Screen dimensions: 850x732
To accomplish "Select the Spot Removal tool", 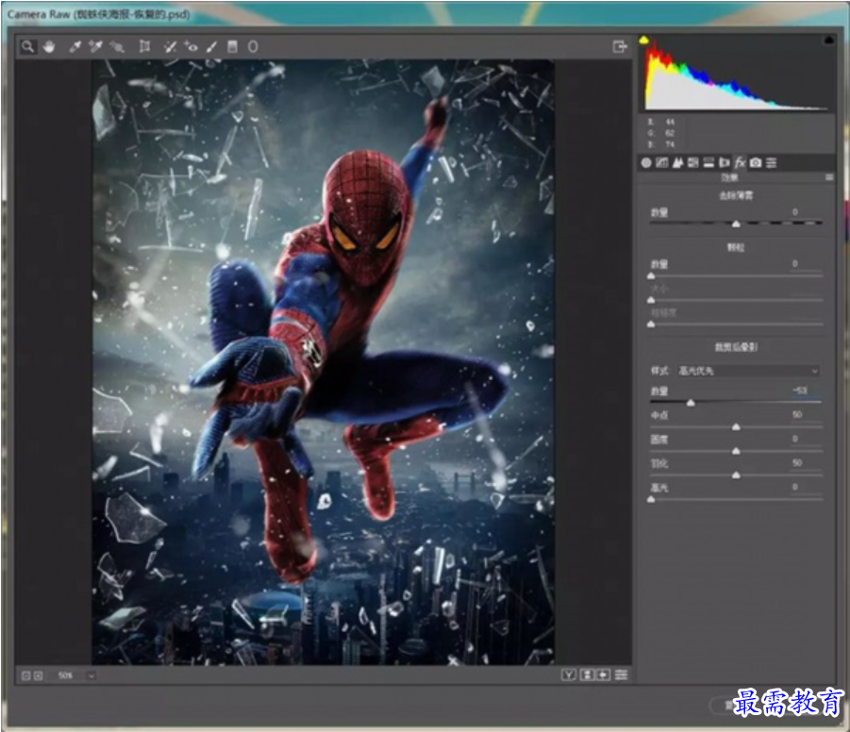I will pos(170,46).
